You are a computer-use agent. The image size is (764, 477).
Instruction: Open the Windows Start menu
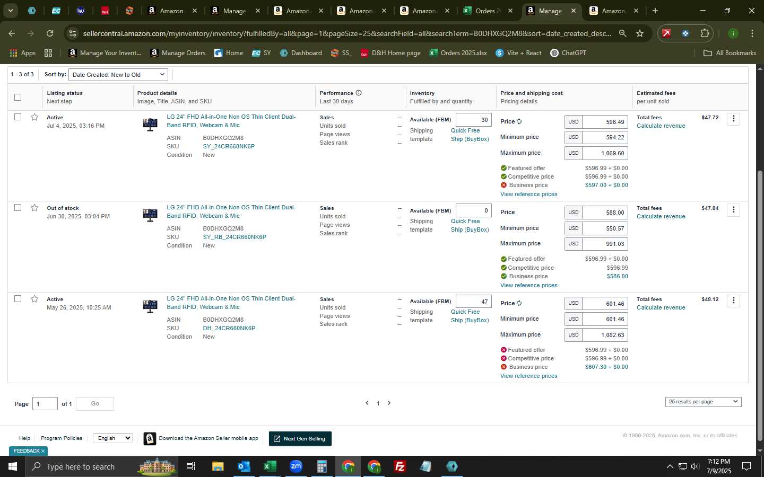[13, 466]
